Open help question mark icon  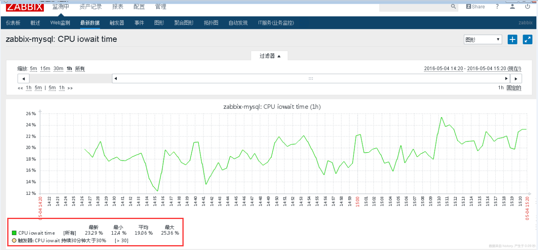pyautogui.click(x=497, y=6)
